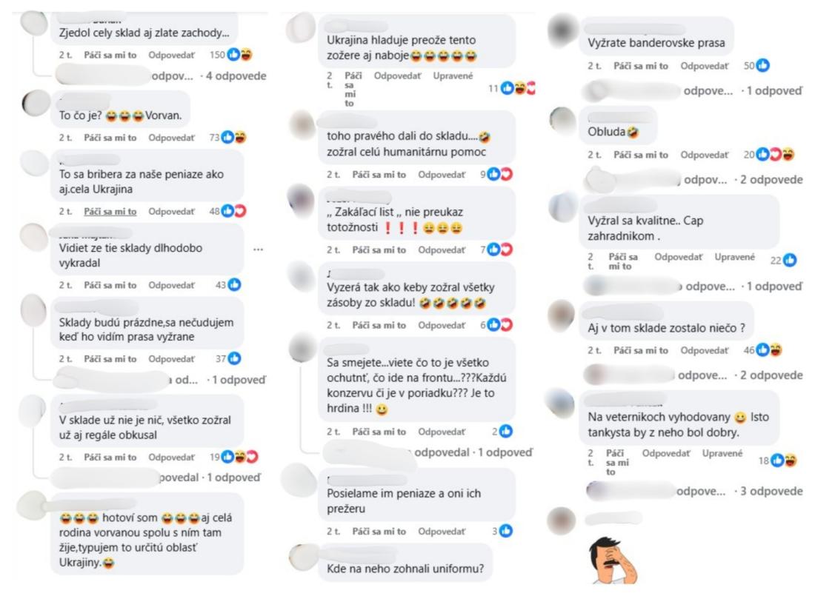Click like icon beside 22 on 'Vyžral sa kvalitne'
The image size is (815, 596).
click(x=790, y=260)
